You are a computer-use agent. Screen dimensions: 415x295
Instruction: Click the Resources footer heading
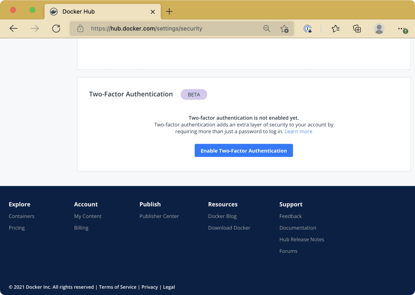223,204
